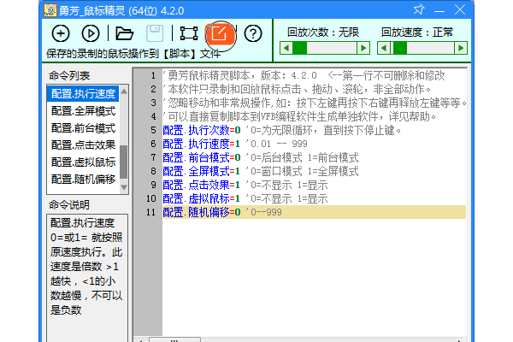Click script line 配置.虚拟鼠标=1
This screenshot has height=342, width=513.
coord(245,198)
